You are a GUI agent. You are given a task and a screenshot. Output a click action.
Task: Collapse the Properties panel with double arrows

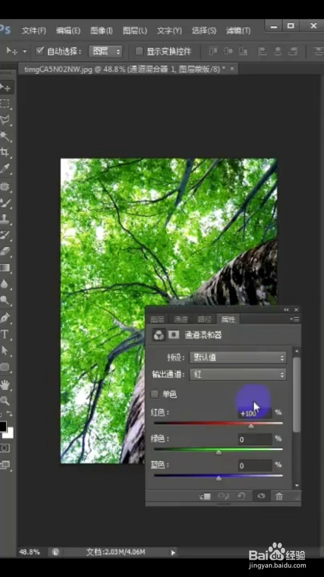point(286,310)
